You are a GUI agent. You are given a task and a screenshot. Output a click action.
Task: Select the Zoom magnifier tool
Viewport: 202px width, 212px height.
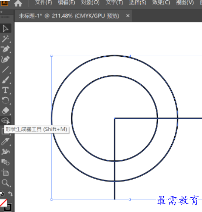[x=6, y=183]
